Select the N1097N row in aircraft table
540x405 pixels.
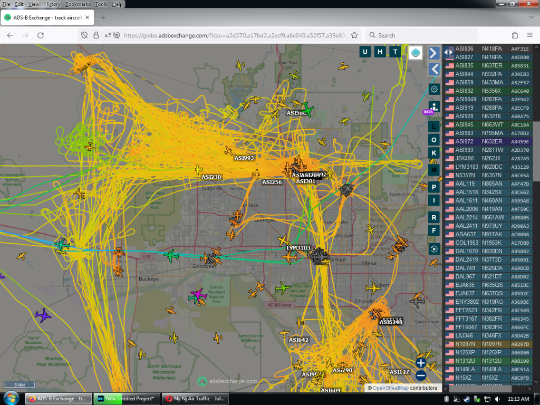(488, 344)
